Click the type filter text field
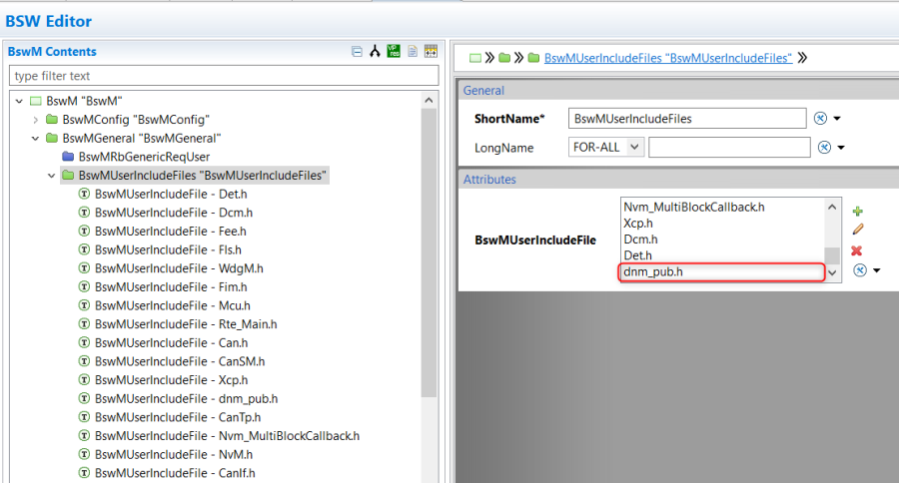The image size is (899, 483). click(224, 76)
